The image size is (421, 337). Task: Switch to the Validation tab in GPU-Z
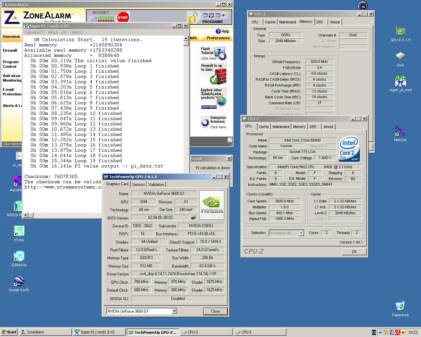156,185
